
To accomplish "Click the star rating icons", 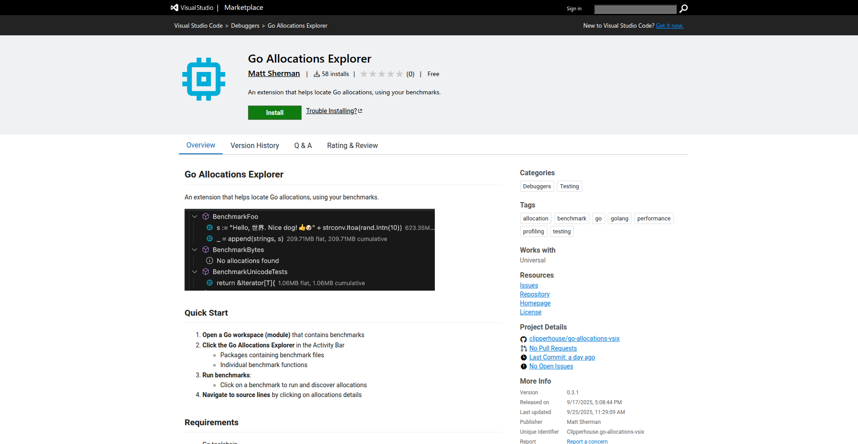I will (381, 74).
